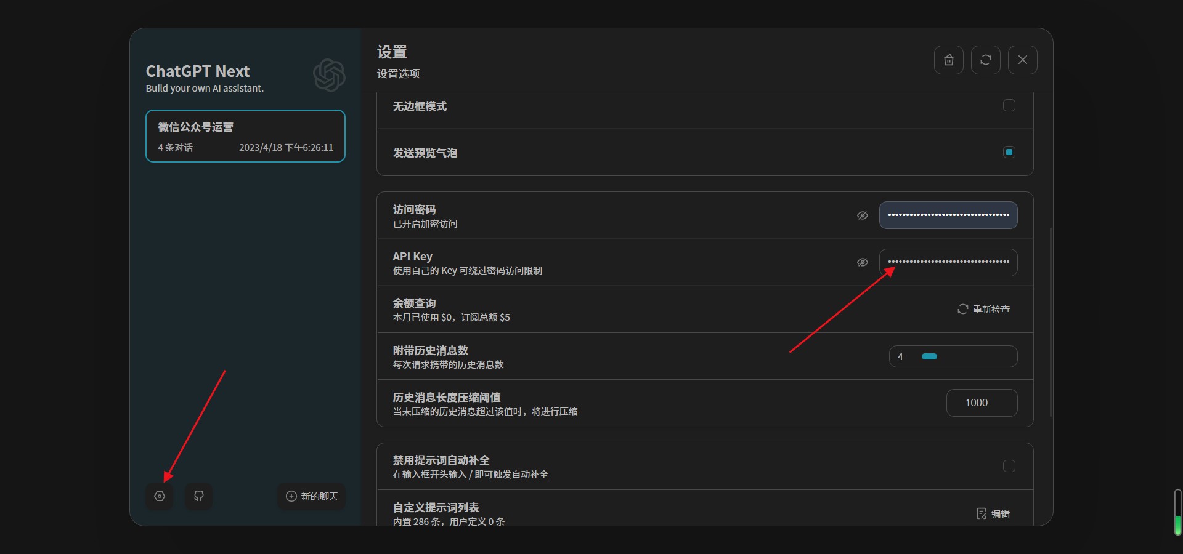The width and height of the screenshot is (1183, 554).
Task: Enable the borderless mode checkbox
Action: tap(1009, 105)
